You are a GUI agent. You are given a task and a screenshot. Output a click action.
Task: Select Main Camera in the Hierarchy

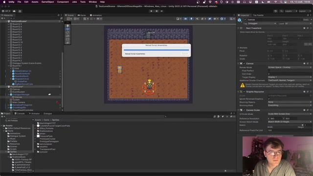click(19, 102)
